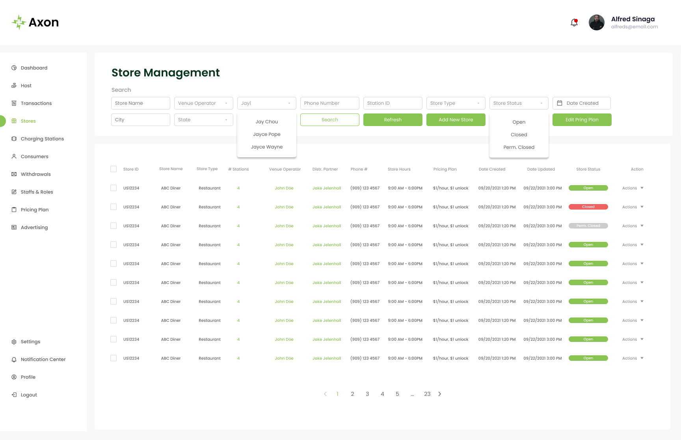The image size is (681, 440).
Task: Click the Axon logo
Action: [35, 22]
